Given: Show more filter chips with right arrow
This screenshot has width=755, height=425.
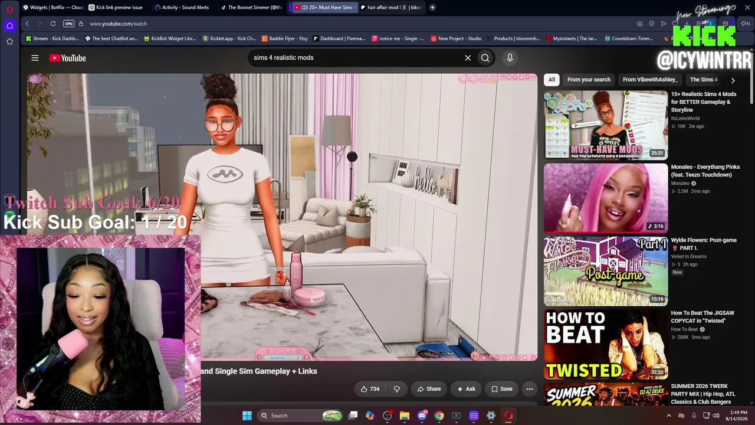Looking at the screenshot, I should coord(733,80).
